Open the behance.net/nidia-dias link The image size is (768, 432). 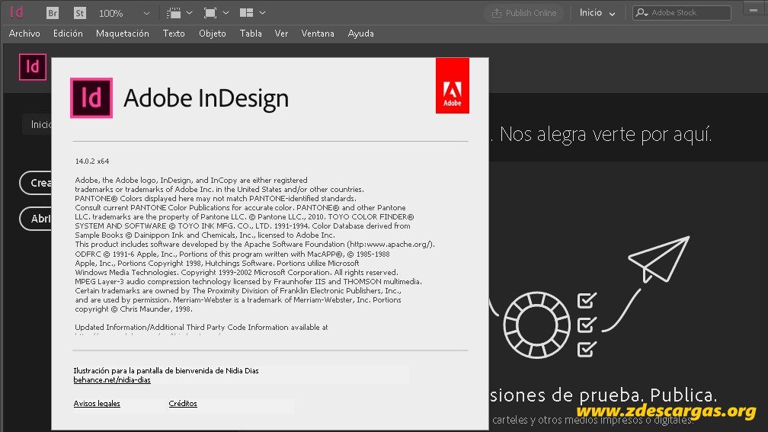click(112, 380)
